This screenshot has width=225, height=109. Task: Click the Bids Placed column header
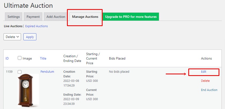pos(117,58)
